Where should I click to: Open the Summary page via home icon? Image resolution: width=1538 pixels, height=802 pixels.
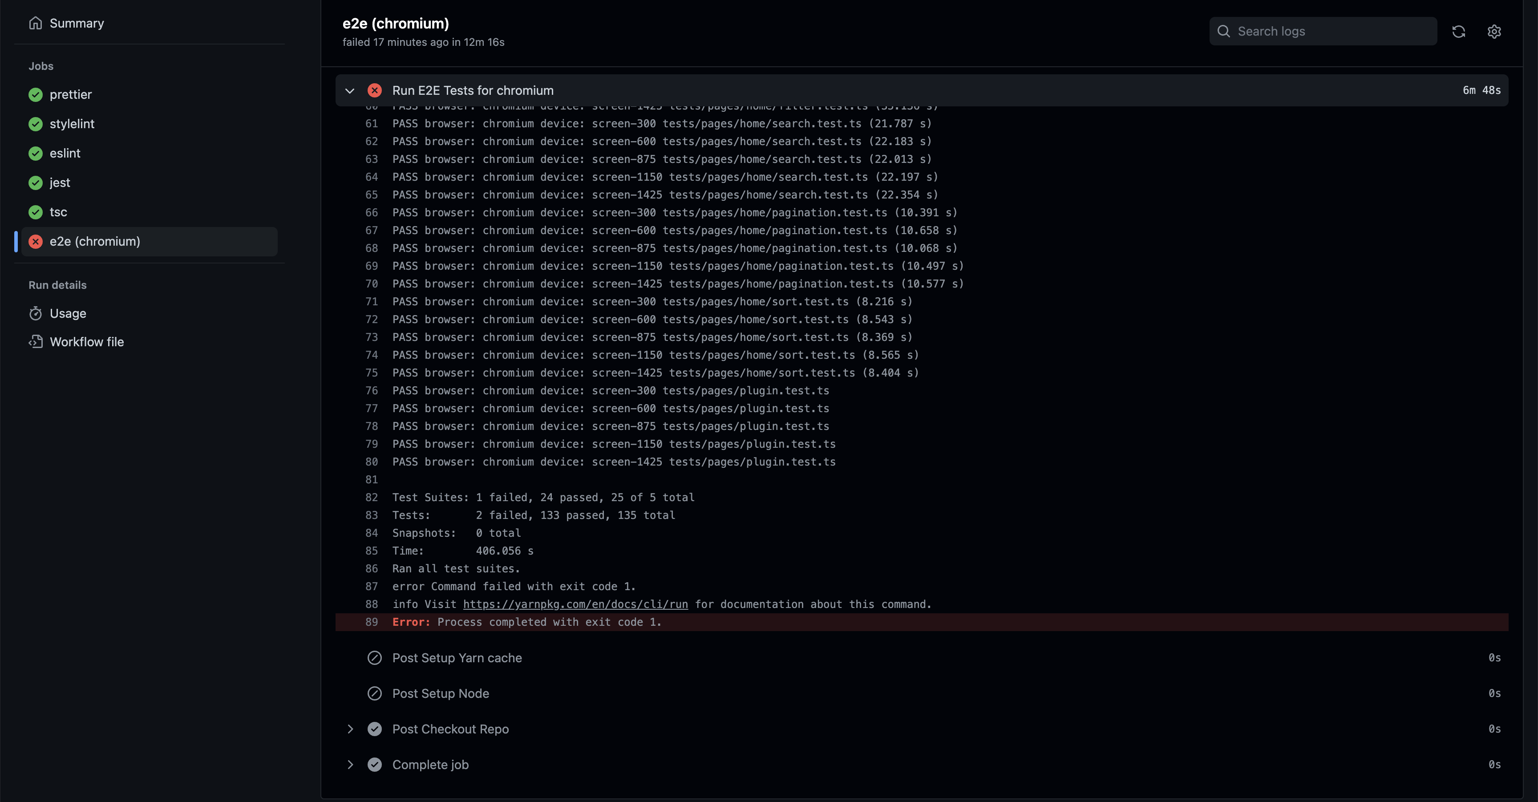[x=36, y=23]
